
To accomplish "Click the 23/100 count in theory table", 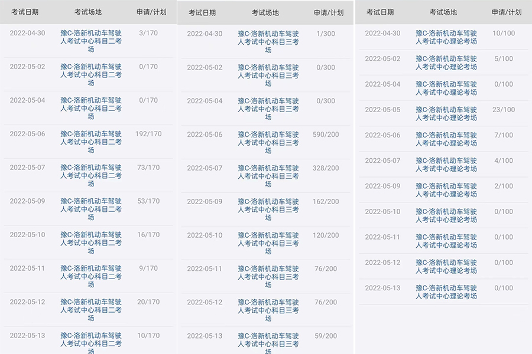I will click(504, 110).
